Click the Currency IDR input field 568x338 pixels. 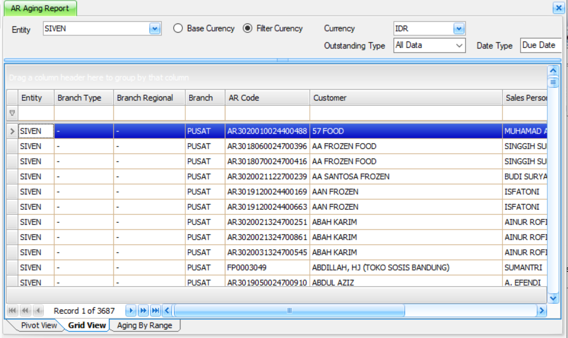coord(423,28)
